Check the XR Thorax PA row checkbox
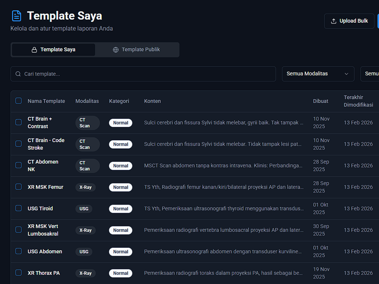This screenshot has width=379, height=284. click(x=19, y=273)
